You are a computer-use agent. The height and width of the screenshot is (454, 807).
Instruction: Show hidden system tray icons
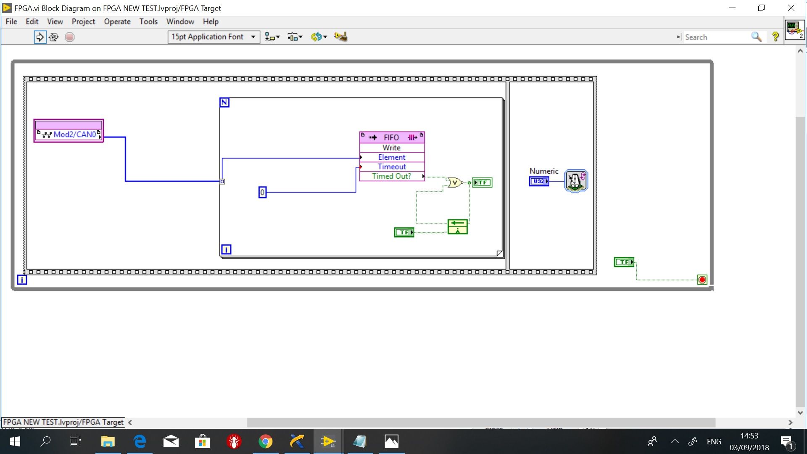tap(675, 441)
